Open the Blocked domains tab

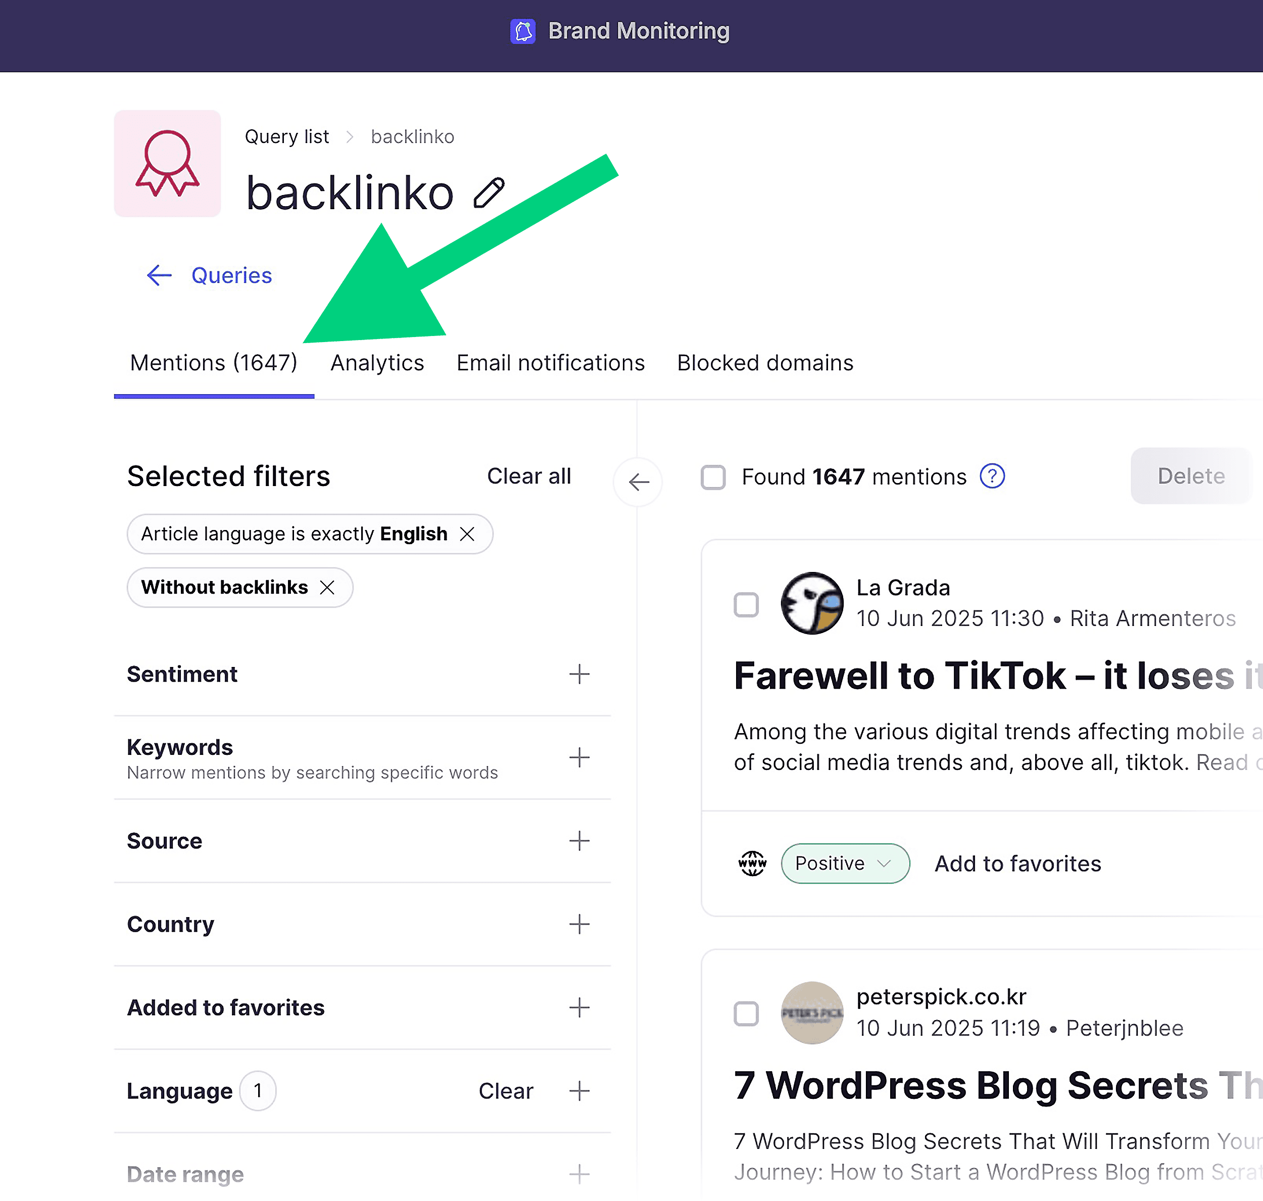tap(765, 363)
